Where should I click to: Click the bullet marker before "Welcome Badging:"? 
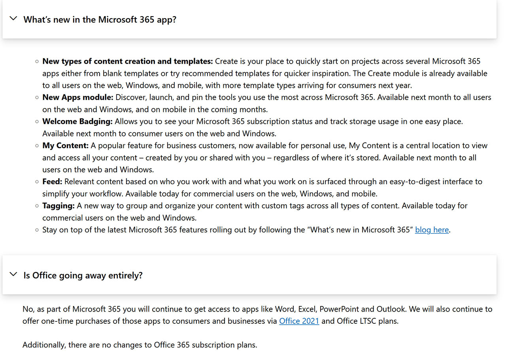[37, 122]
